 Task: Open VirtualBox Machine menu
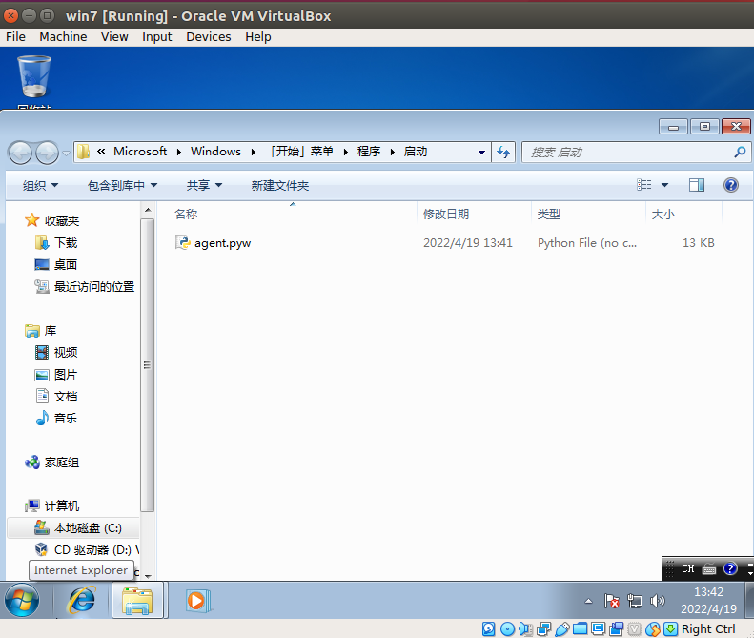coord(63,37)
